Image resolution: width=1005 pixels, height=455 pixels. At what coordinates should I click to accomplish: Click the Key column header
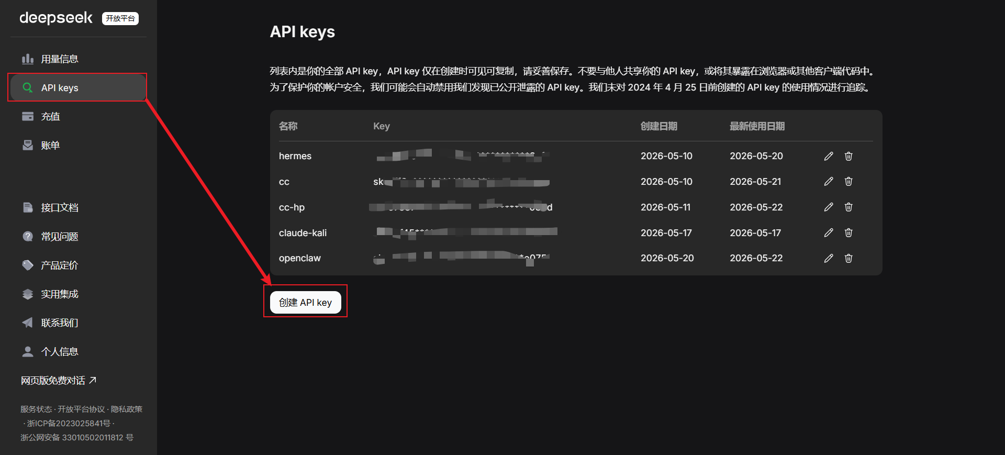(x=382, y=126)
